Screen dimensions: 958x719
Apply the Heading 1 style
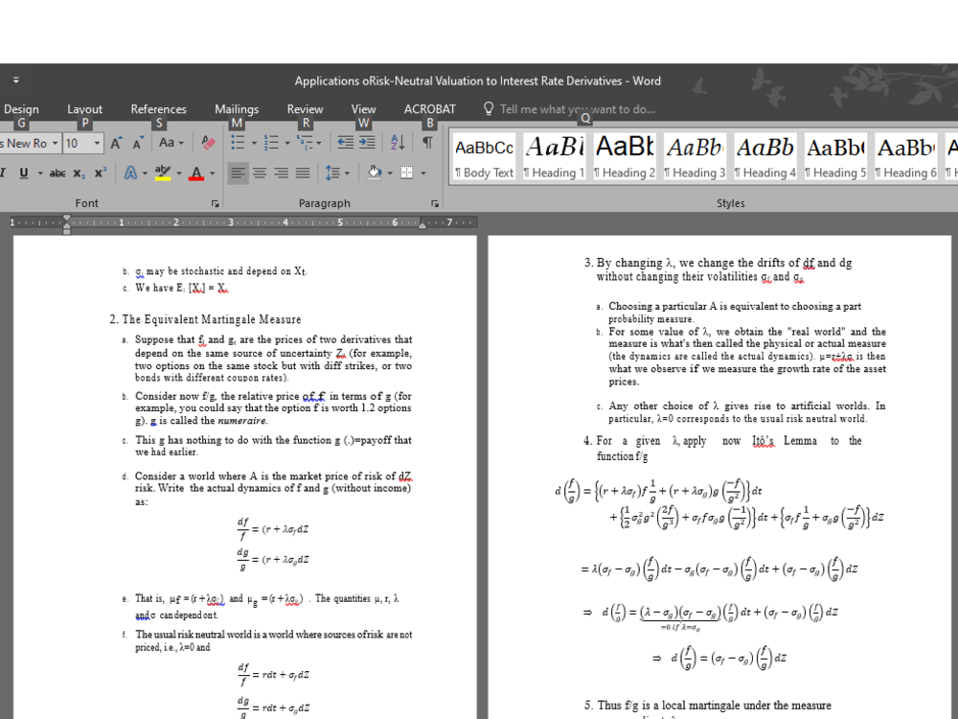point(554,156)
